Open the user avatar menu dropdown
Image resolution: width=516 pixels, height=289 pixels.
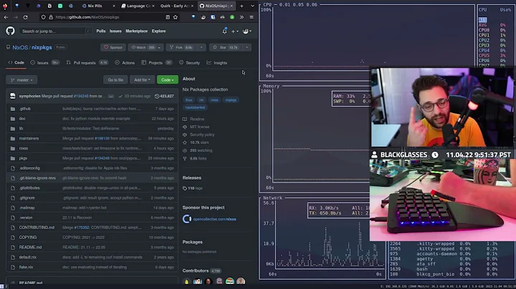point(247,31)
